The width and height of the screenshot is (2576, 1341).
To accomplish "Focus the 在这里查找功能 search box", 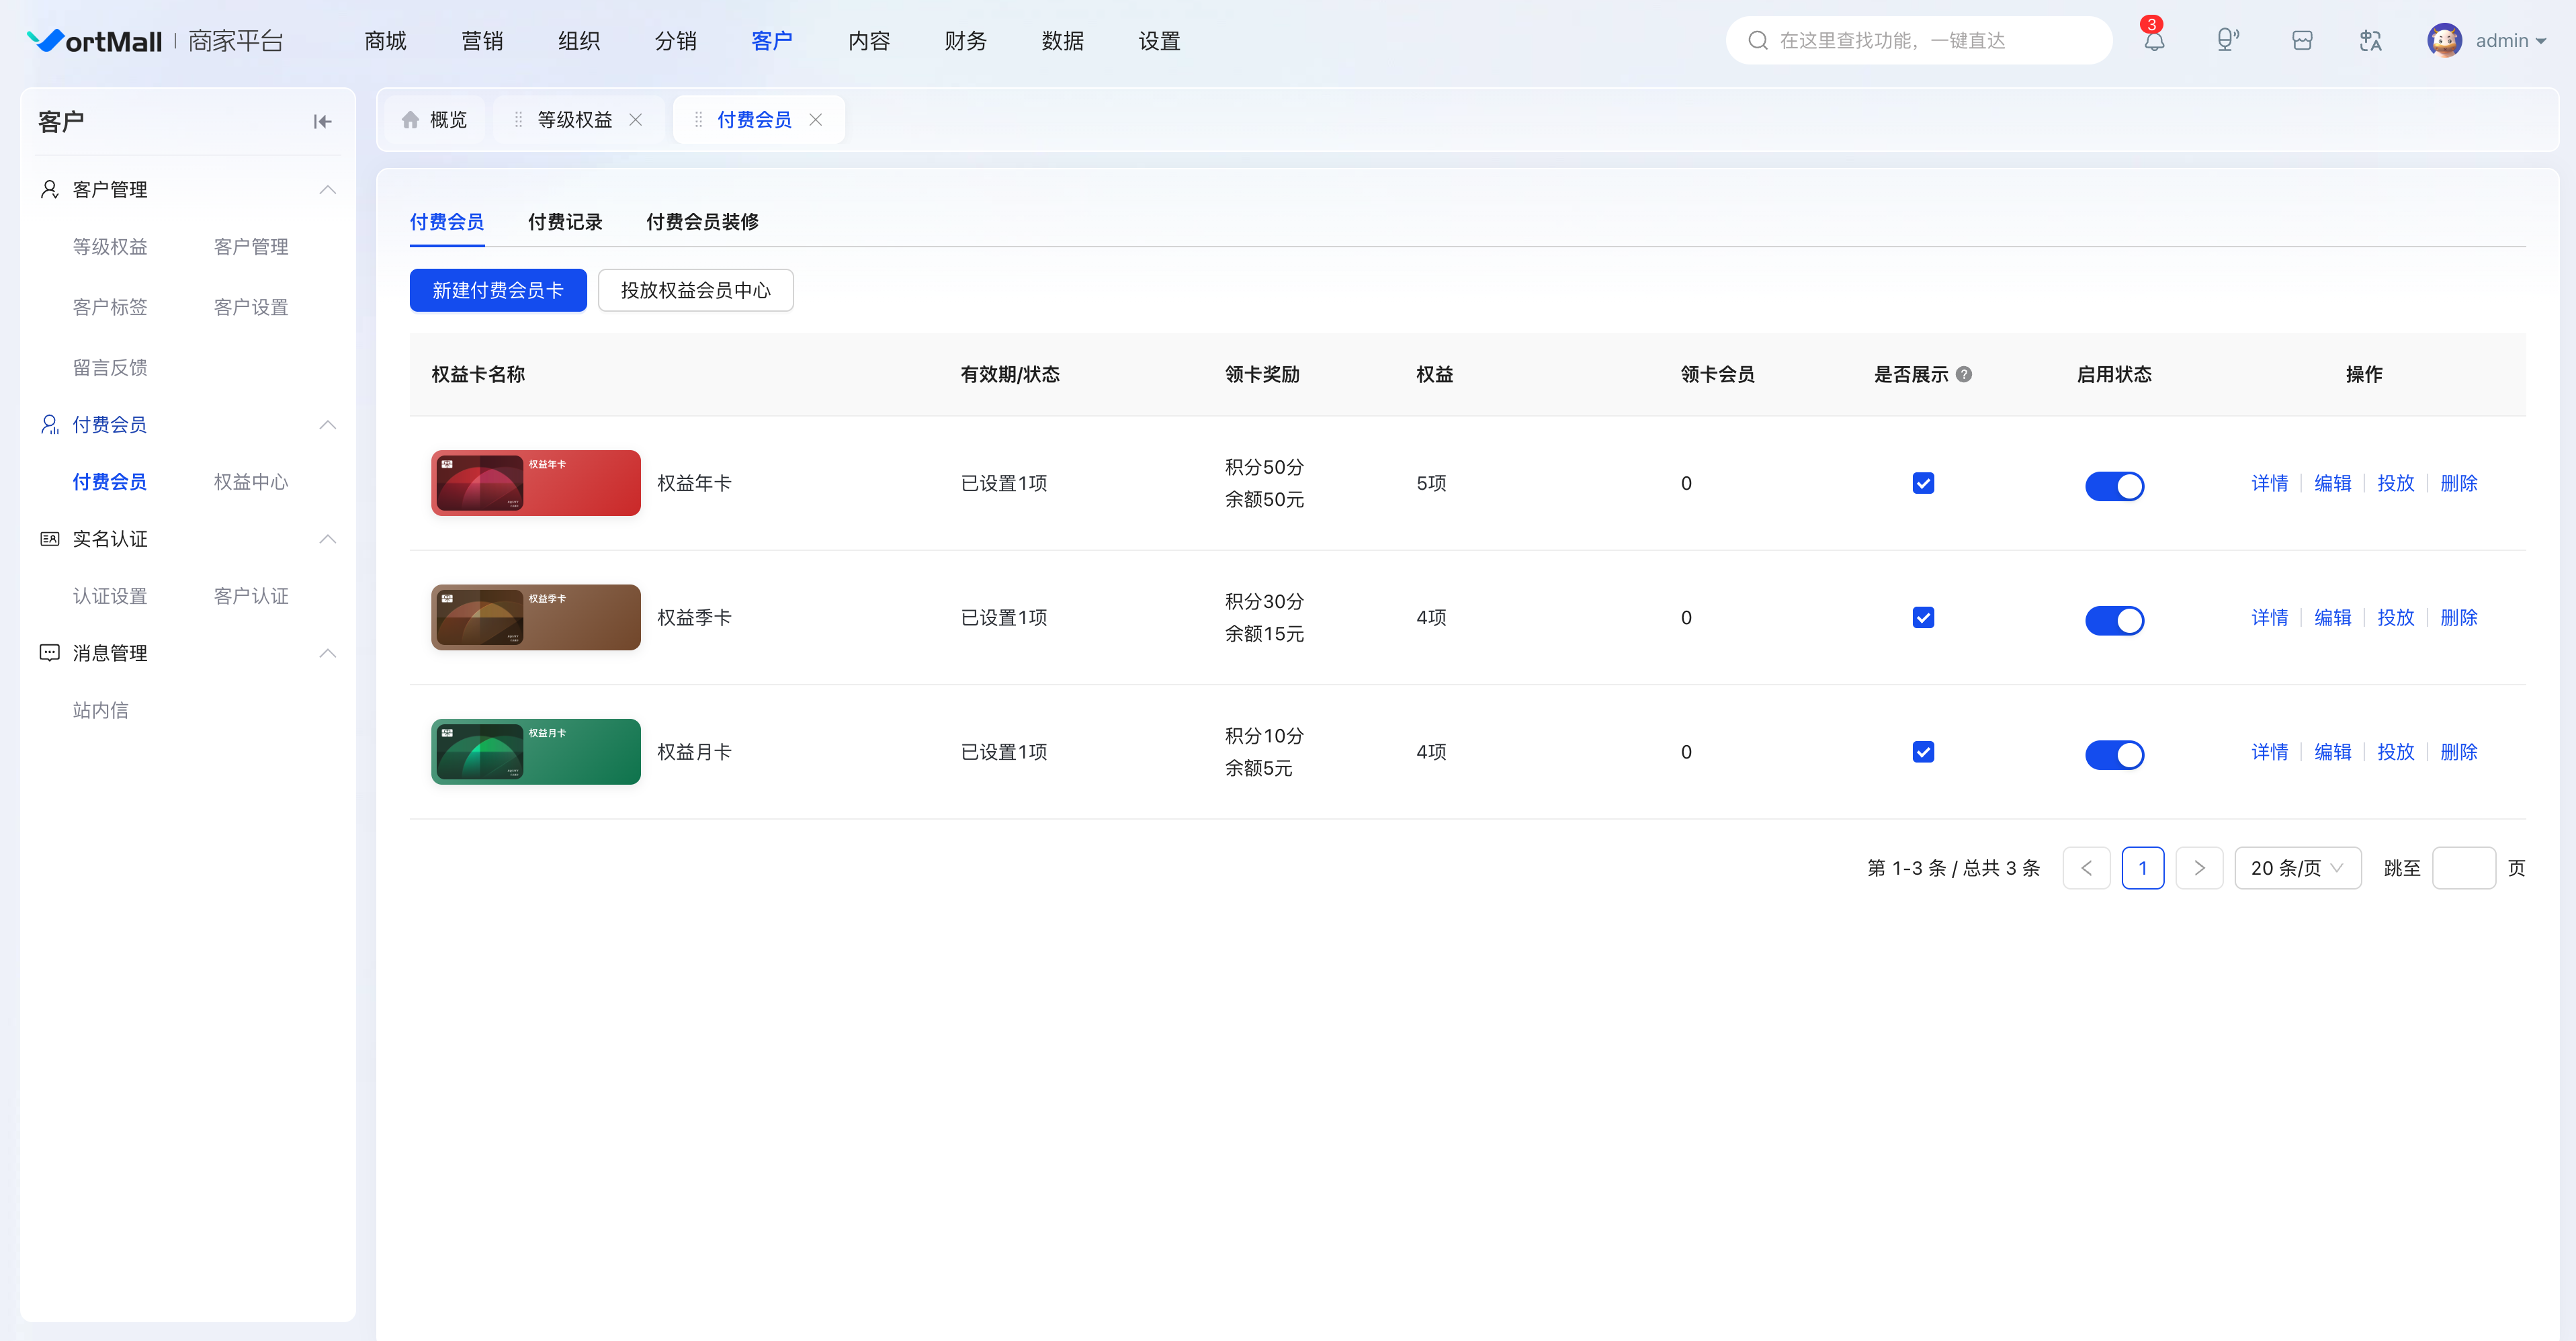I will click(1918, 40).
